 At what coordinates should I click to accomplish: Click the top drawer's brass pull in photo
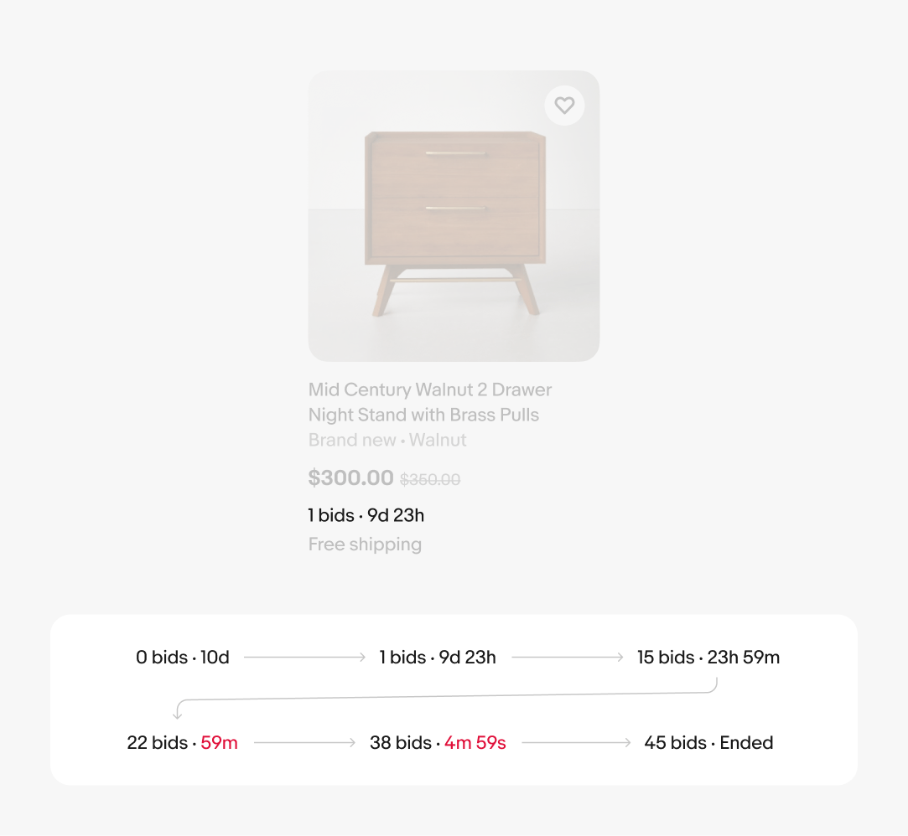[x=455, y=153]
